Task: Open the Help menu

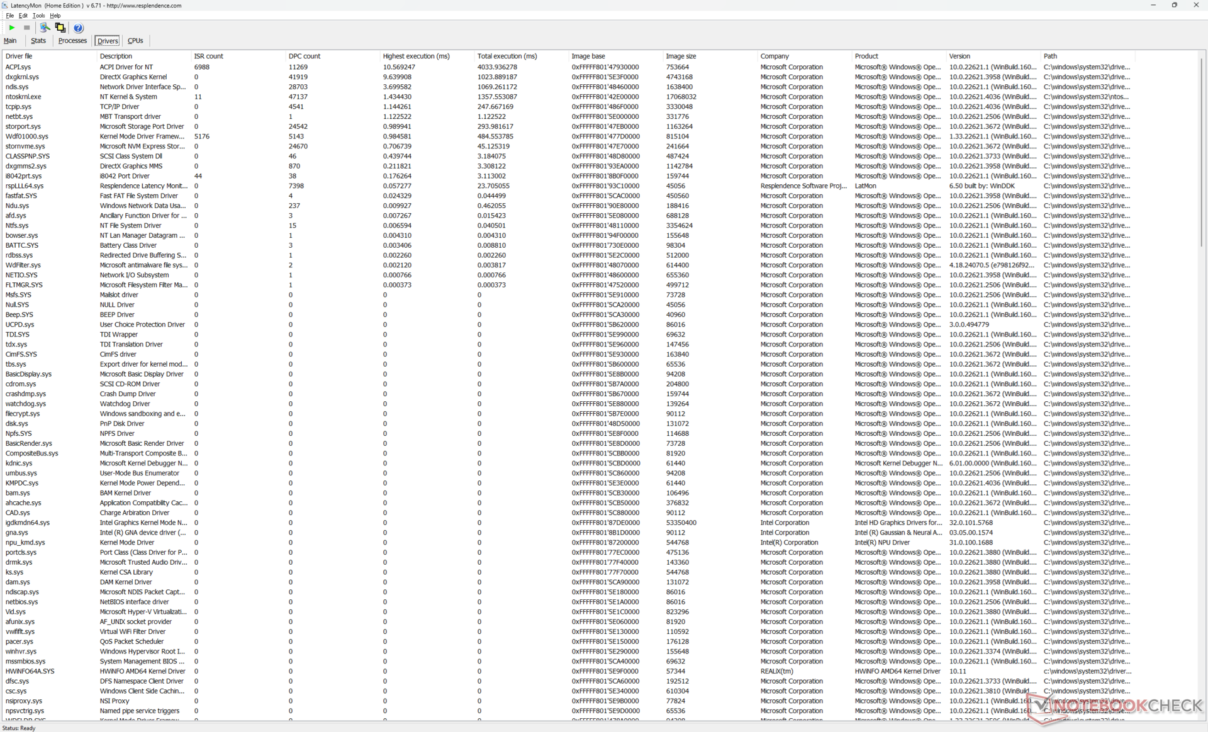Action: pyautogui.click(x=55, y=16)
